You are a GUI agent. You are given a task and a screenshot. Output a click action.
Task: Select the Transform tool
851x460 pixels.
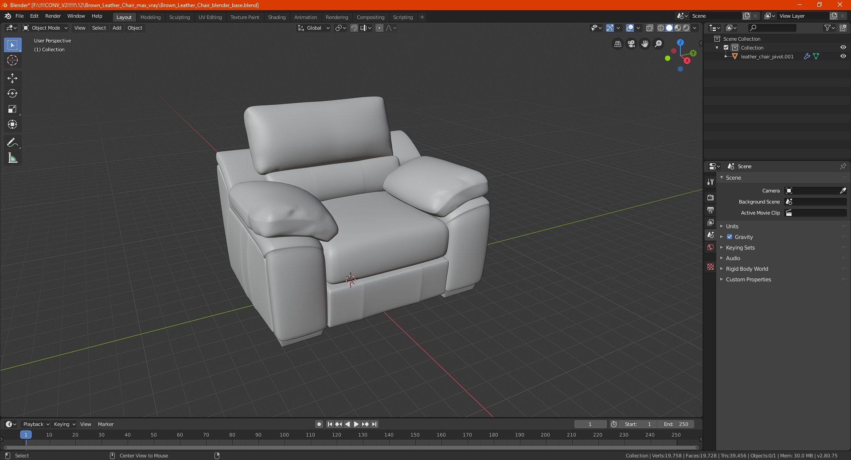[12, 124]
